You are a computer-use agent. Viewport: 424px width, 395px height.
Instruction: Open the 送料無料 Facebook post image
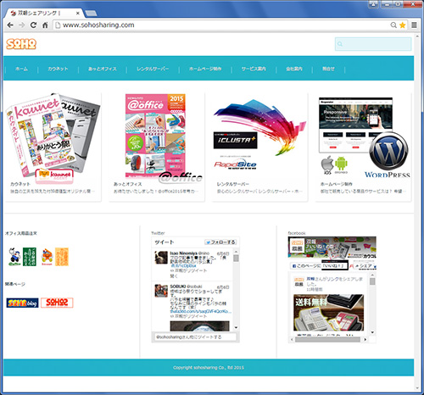(x=328, y=313)
